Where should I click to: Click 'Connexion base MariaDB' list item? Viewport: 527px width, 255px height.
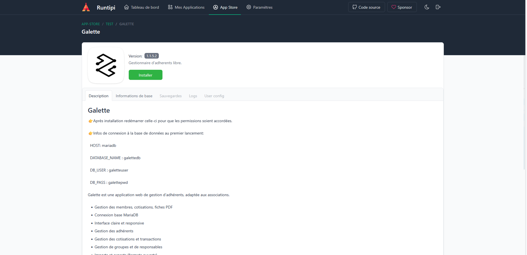pyautogui.click(x=116, y=215)
